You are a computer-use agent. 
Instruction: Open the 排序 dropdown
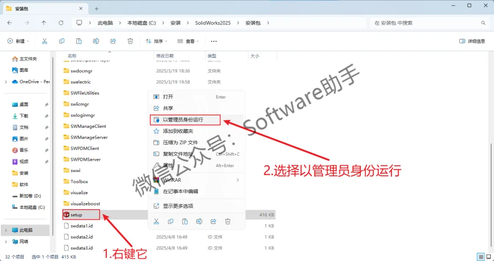156,41
